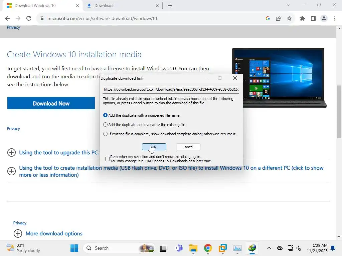
Task: Close the Downloads tab
Action: 157,6
